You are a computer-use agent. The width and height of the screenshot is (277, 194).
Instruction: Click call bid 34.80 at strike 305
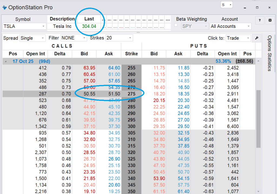coord(89,133)
